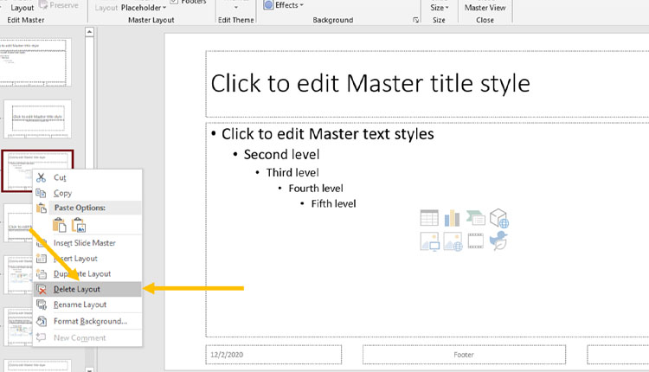Click the Insert SmartArt Graphic icon
Screen dimensions: 649x372
click(x=475, y=219)
